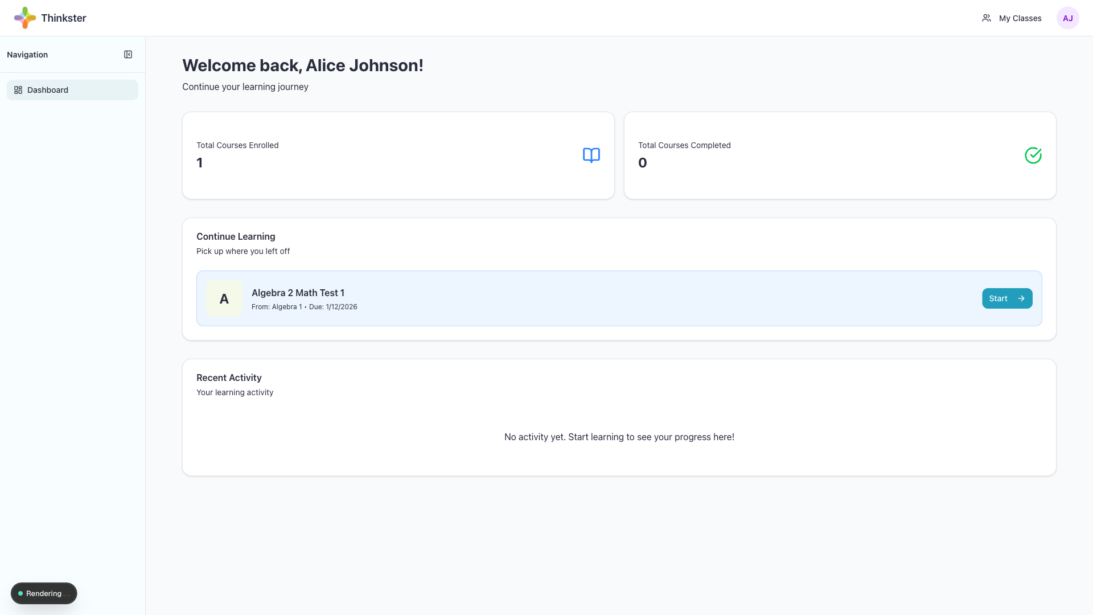Click the Total Courses Completed card
The height and width of the screenshot is (615, 1093).
click(840, 155)
